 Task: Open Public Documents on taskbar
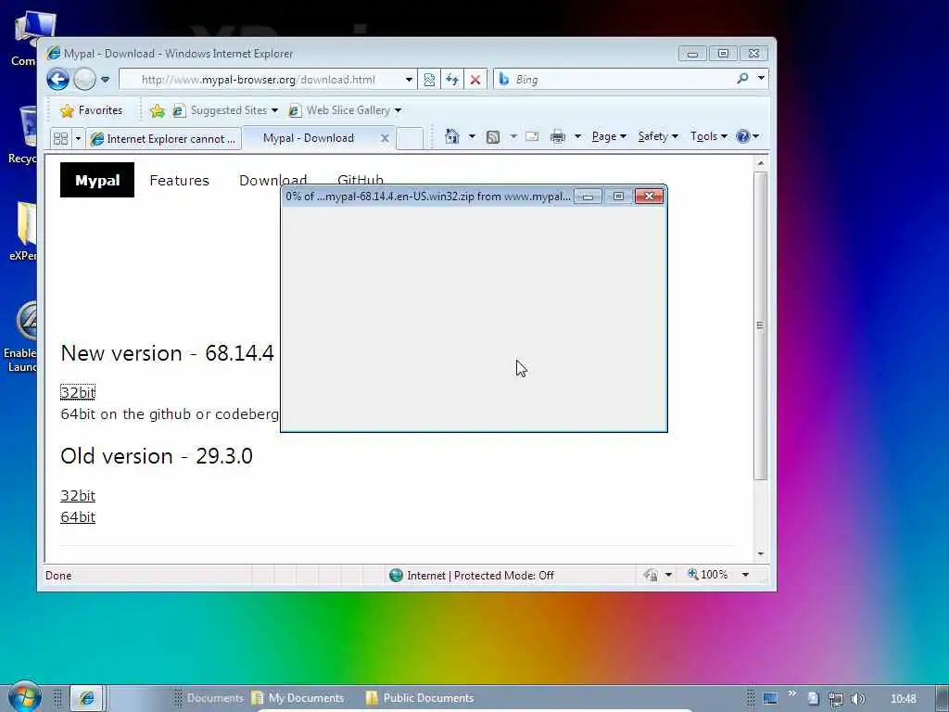tap(420, 698)
